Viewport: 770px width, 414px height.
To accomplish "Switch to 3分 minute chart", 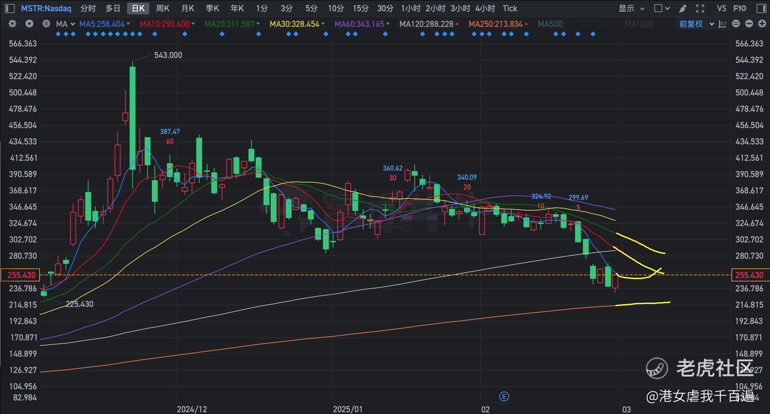I will [286, 8].
